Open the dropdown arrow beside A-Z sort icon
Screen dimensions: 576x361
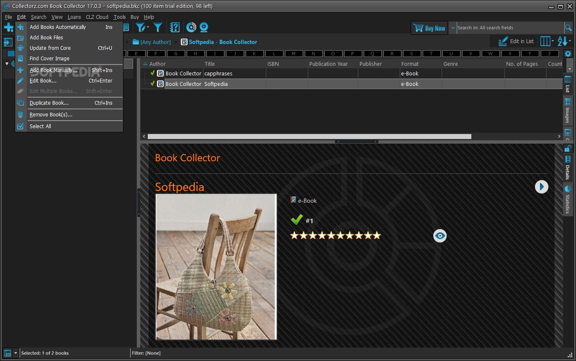[x=570, y=41]
